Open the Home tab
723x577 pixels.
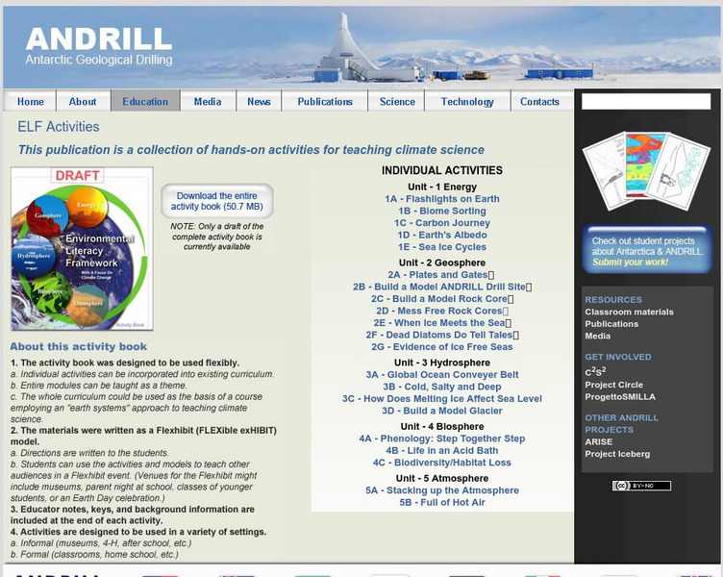(30, 102)
